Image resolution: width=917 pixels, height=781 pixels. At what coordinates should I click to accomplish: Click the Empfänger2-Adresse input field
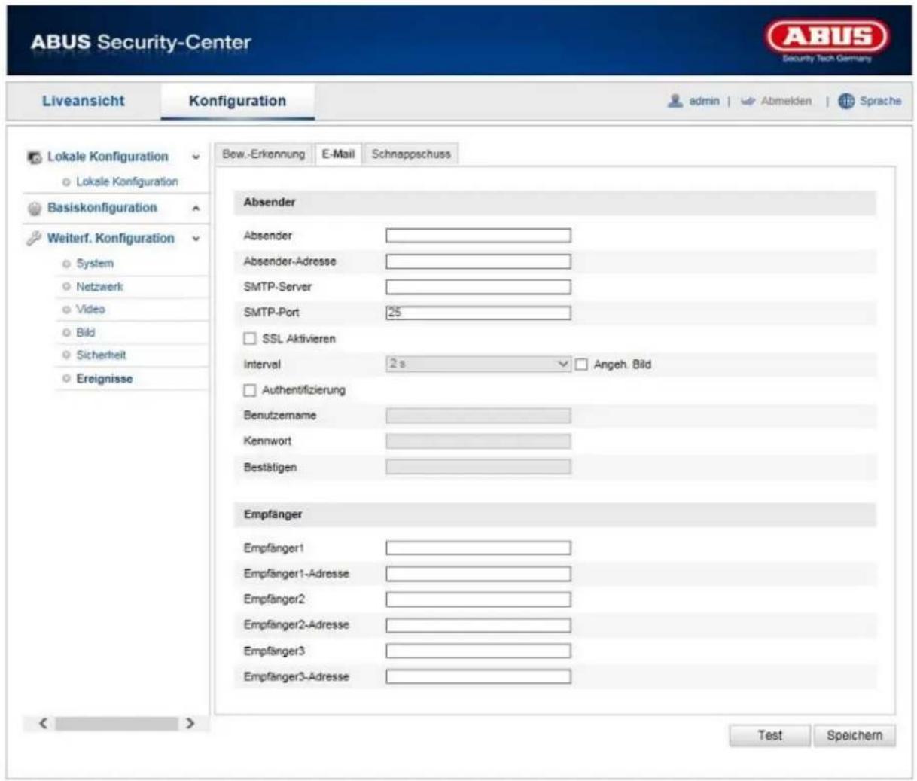(478, 625)
